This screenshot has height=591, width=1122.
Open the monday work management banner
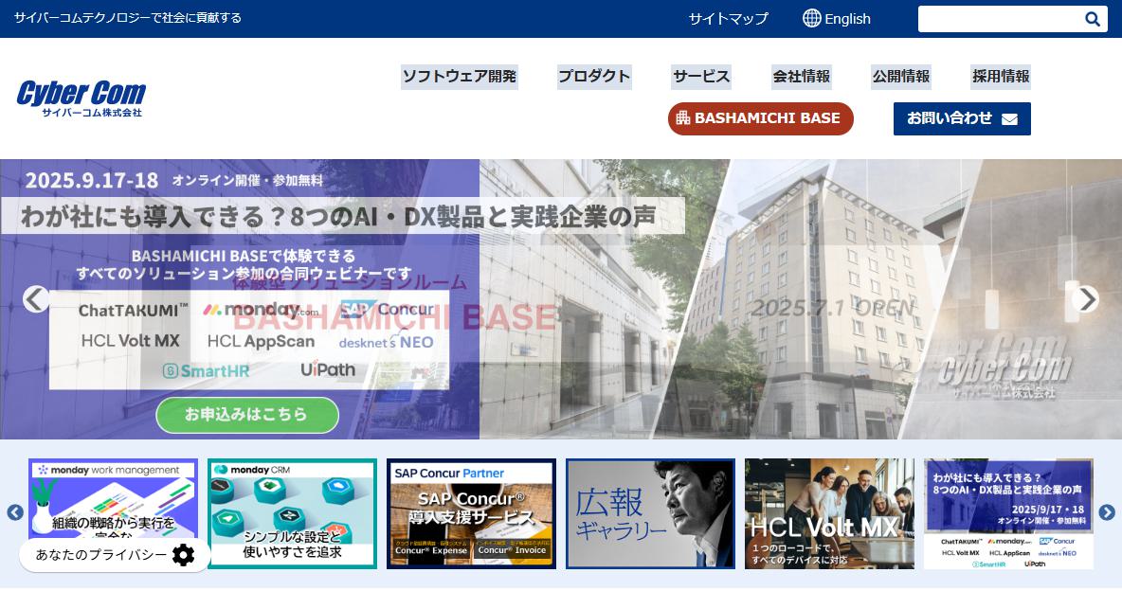[x=113, y=513]
